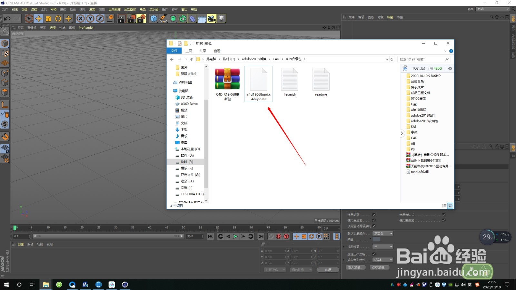Open Edit Render Settings gear clapperboard
Viewport: 516px width, 290px height.
[x=141, y=19]
